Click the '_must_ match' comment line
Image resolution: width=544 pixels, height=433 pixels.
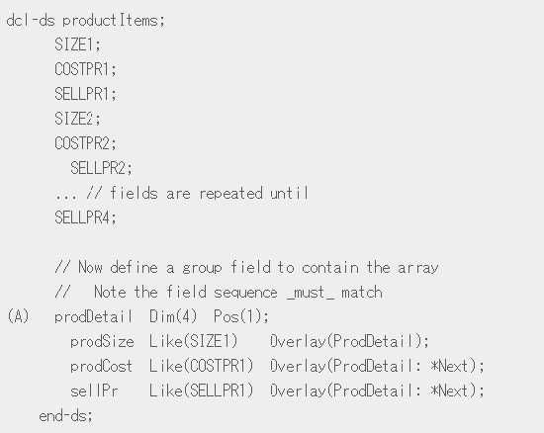219,293
